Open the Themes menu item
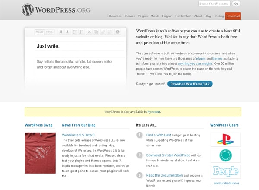 coord(129,16)
